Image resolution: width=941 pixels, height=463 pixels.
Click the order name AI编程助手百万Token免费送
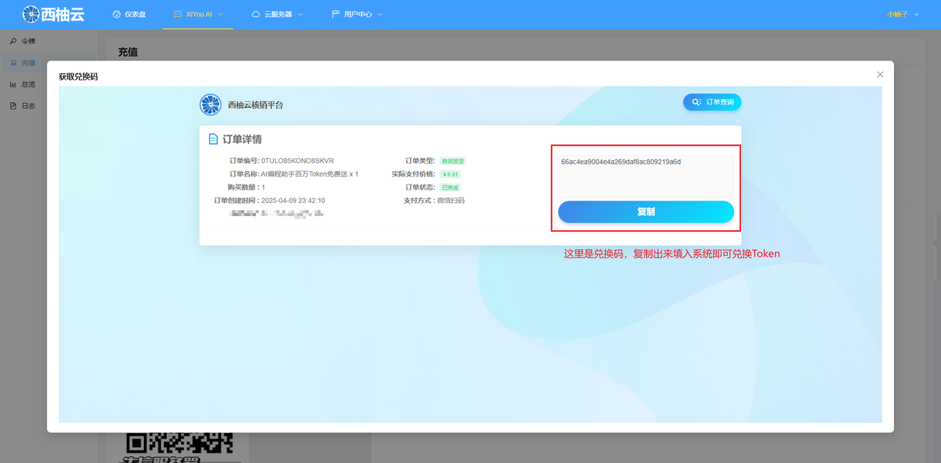pos(304,174)
